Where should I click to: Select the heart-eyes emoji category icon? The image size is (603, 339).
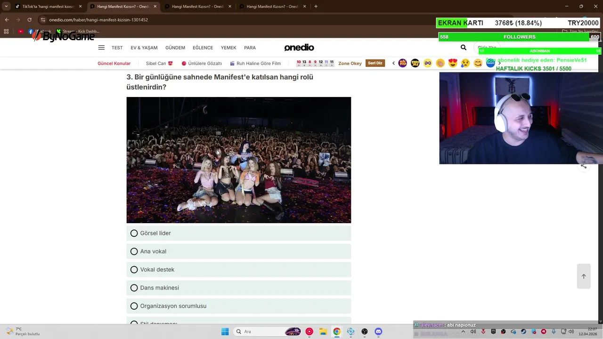453,63
